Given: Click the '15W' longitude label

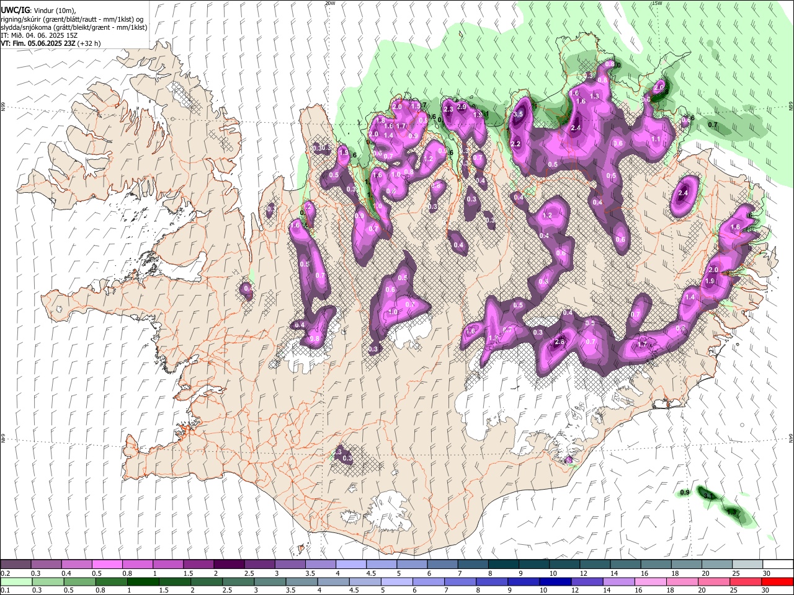Looking at the screenshot, I should click(656, 3).
